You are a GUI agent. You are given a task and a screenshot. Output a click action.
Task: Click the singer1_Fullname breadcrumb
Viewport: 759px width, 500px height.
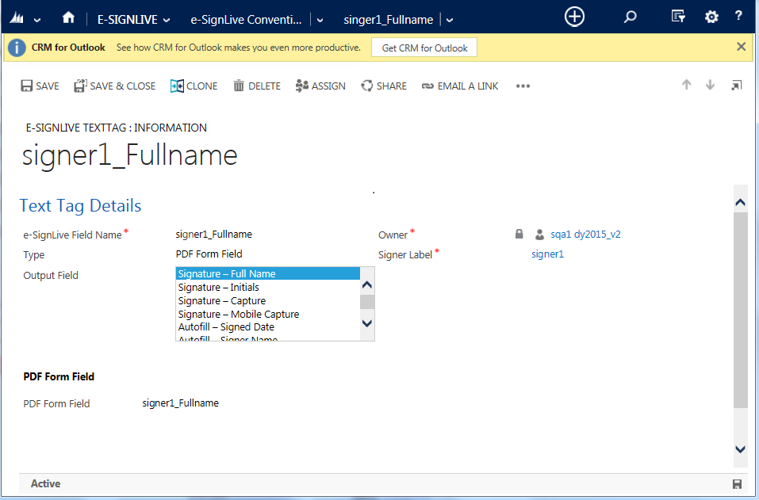click(x=388, y=20)
